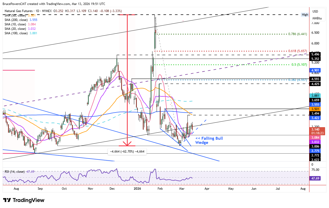
Task: Click the Falling Bull Wedge annotation
Action: tap(209, 140)
